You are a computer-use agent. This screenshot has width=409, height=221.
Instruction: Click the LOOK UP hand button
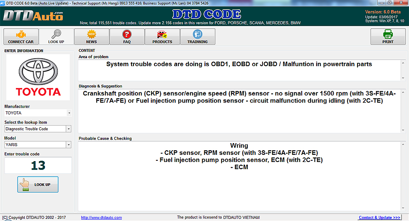click(38, 185)
